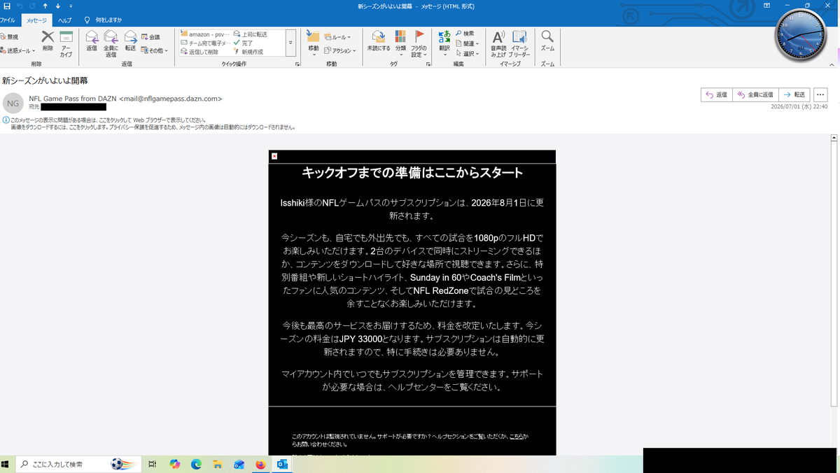Open the more actions ellipsis button
This screenshot has height=473, width=840.
point(820,94)
